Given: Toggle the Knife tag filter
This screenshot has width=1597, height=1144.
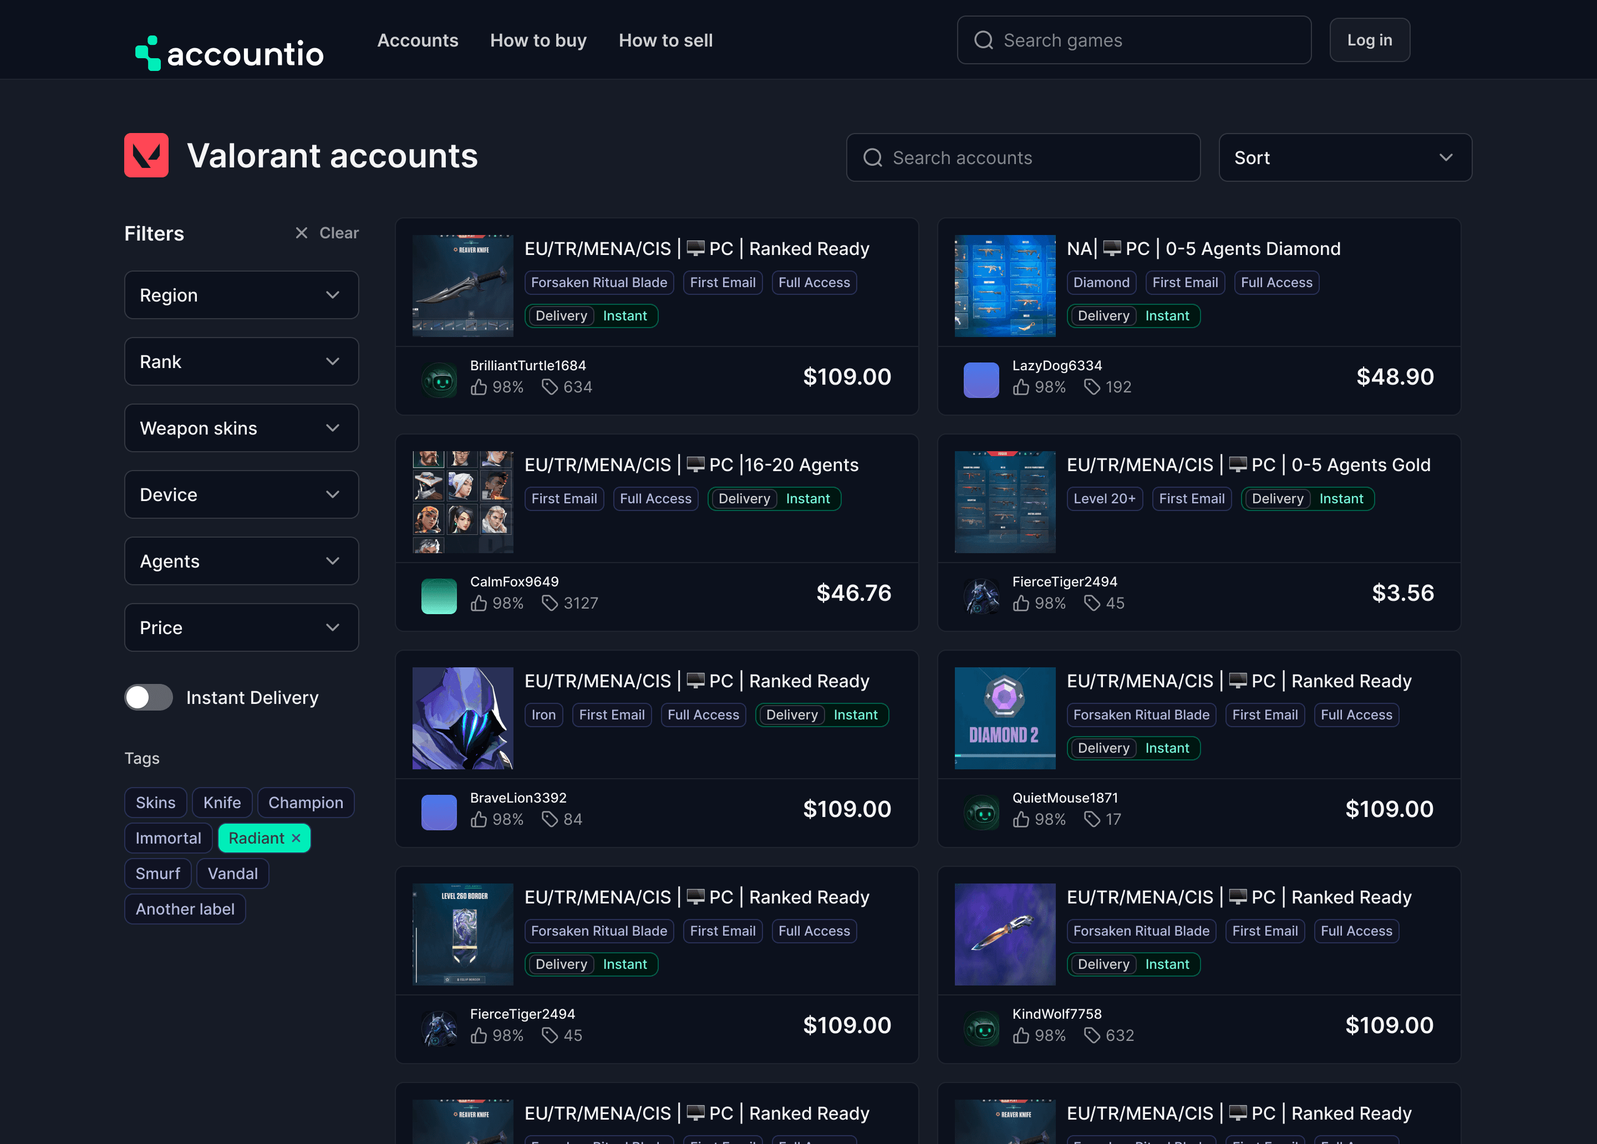Looking at the screenshot, I should click(222, 803).
